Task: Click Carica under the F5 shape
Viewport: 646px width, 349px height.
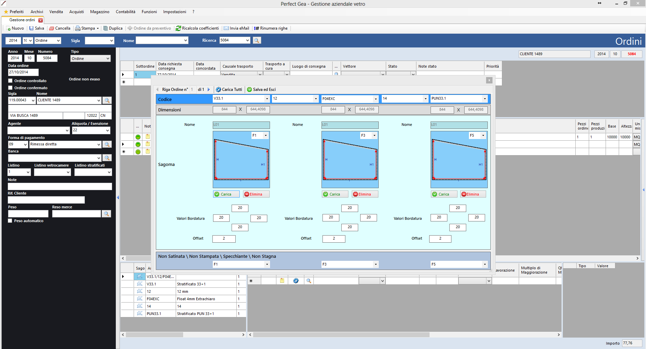Action: tap(444, 194)
